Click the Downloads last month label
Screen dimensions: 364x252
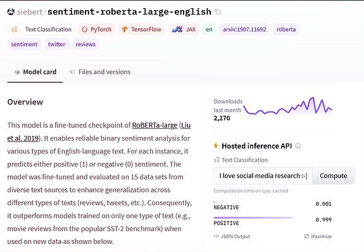(228, 105)
